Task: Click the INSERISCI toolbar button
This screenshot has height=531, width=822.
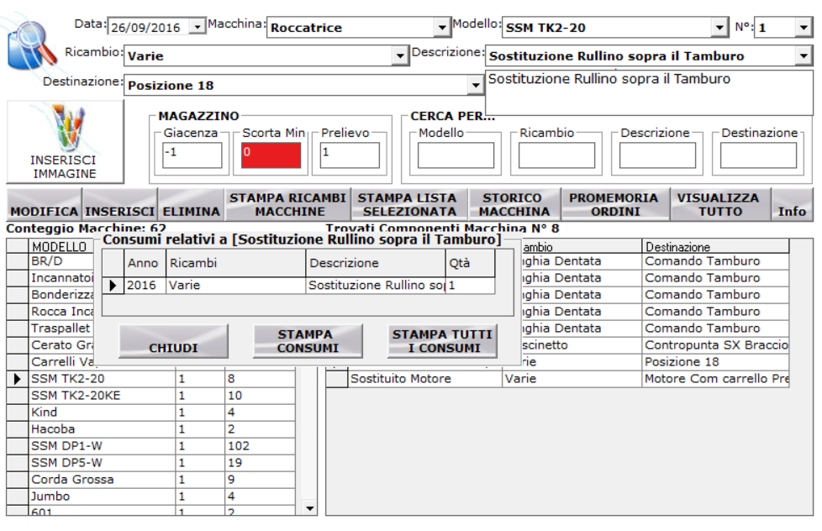Action: 119,204
